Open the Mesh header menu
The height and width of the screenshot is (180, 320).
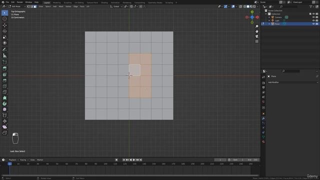(x=61, y=6)
